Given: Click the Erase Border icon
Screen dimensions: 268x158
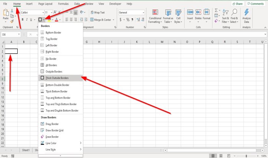Looking at the screenshot, I should [x=42, y=137].
